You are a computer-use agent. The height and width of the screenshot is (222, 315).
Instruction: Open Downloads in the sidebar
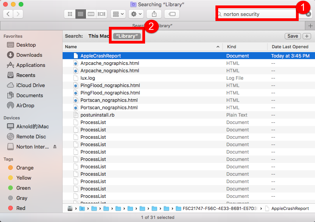(x=29, y=55)
